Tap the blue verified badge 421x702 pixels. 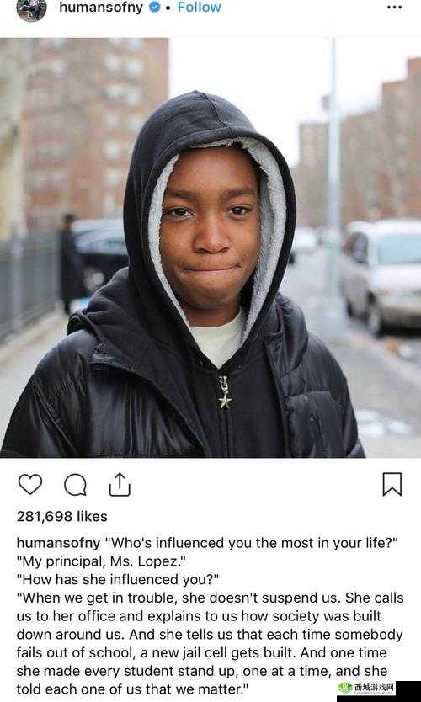(155, 8)
